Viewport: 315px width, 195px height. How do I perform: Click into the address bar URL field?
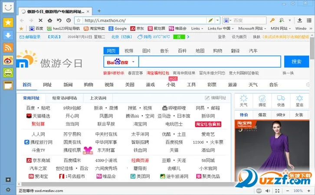(143, 20)
